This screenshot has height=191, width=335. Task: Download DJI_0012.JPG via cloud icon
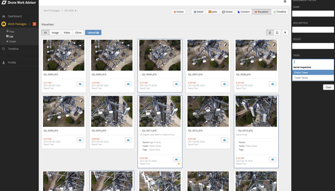pyautogui.click(x=224, y=140)
